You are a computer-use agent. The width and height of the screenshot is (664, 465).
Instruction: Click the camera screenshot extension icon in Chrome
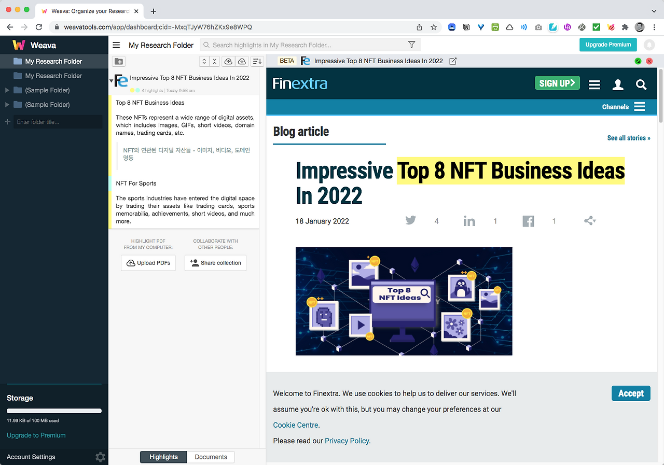538,27
